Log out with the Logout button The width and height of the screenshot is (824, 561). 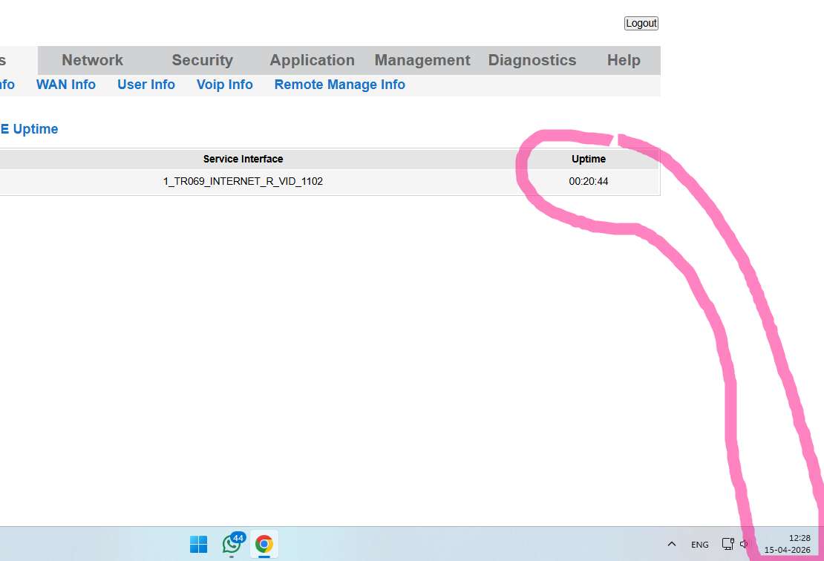point(641,23)
